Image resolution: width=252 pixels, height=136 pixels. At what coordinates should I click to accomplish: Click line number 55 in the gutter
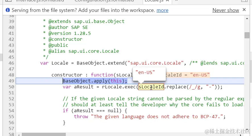pos(11,117)
